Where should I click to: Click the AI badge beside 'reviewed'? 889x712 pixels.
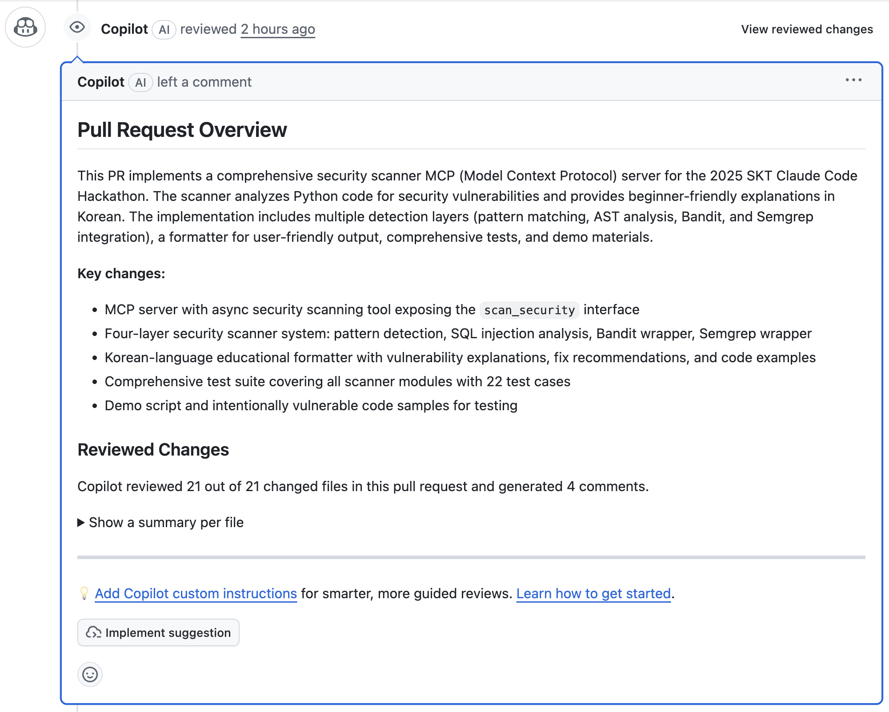pyautogui.click(x=164, y=29)
